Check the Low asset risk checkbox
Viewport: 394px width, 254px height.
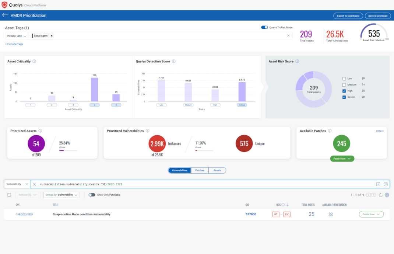tap(344, 79)
